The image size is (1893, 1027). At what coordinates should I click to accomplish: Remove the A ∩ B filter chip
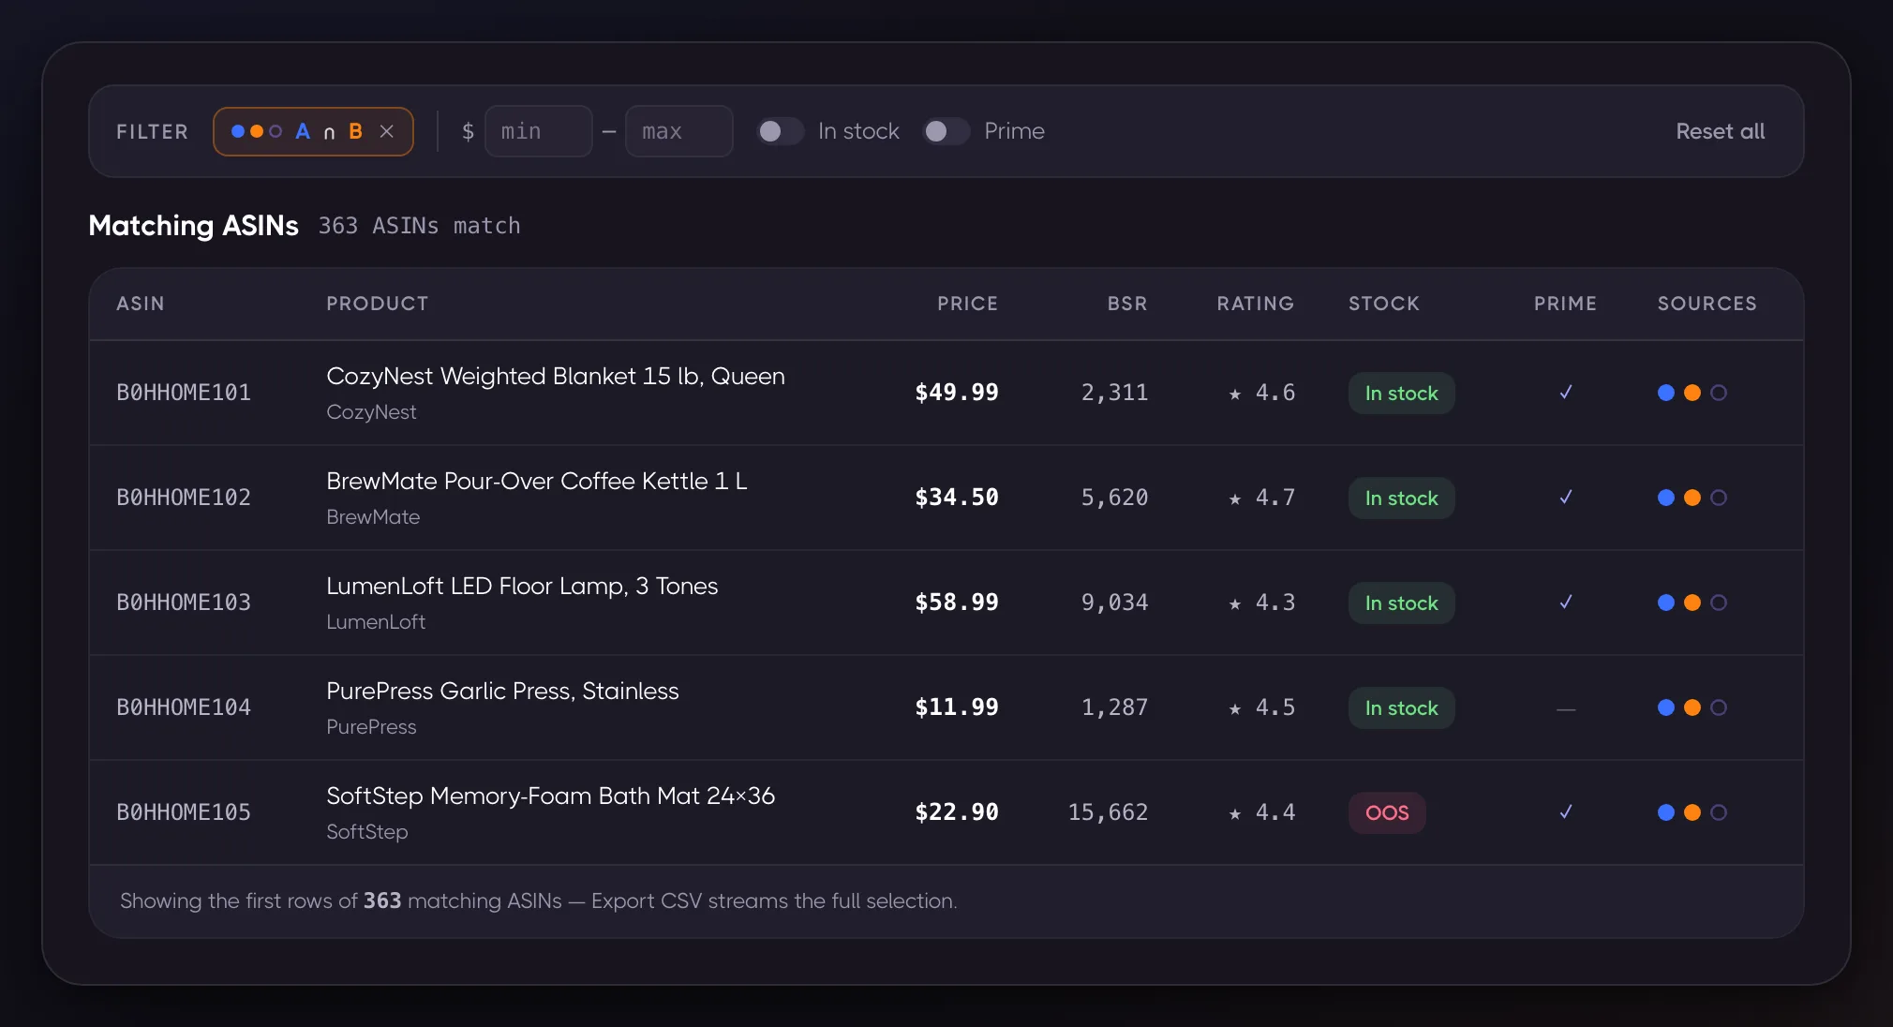(386, 131)
